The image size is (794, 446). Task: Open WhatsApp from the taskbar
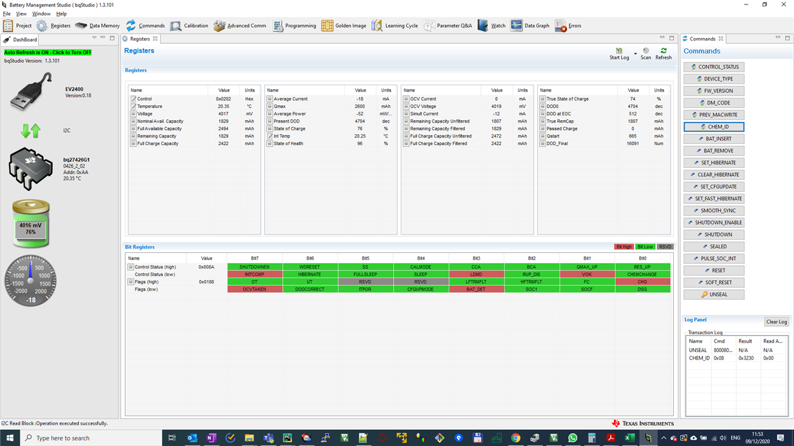click(573, 438)
